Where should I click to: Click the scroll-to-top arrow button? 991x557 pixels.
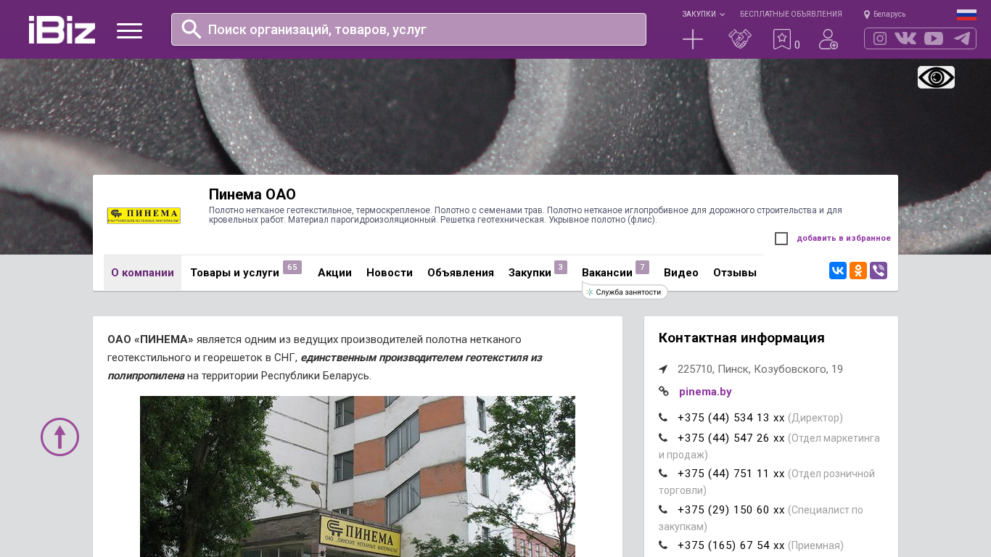pos(59,437)
